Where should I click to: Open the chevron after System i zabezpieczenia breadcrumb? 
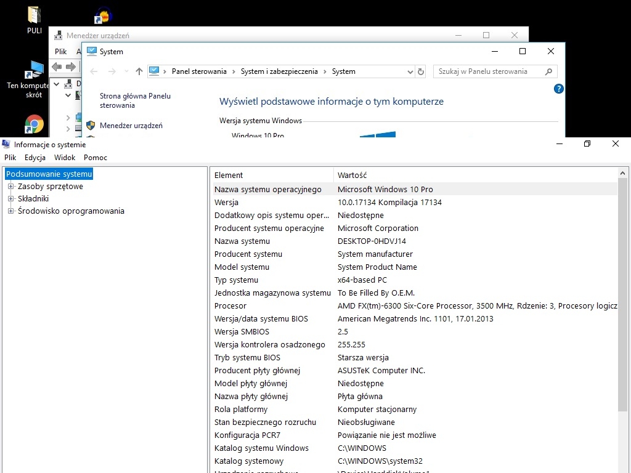tap(325, 71)
